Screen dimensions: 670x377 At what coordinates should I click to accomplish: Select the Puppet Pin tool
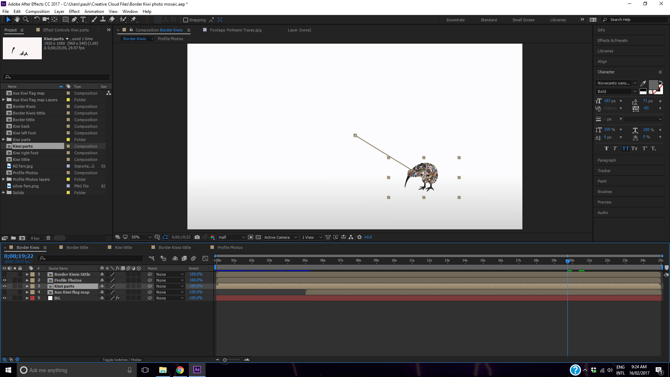pos(134,20)
